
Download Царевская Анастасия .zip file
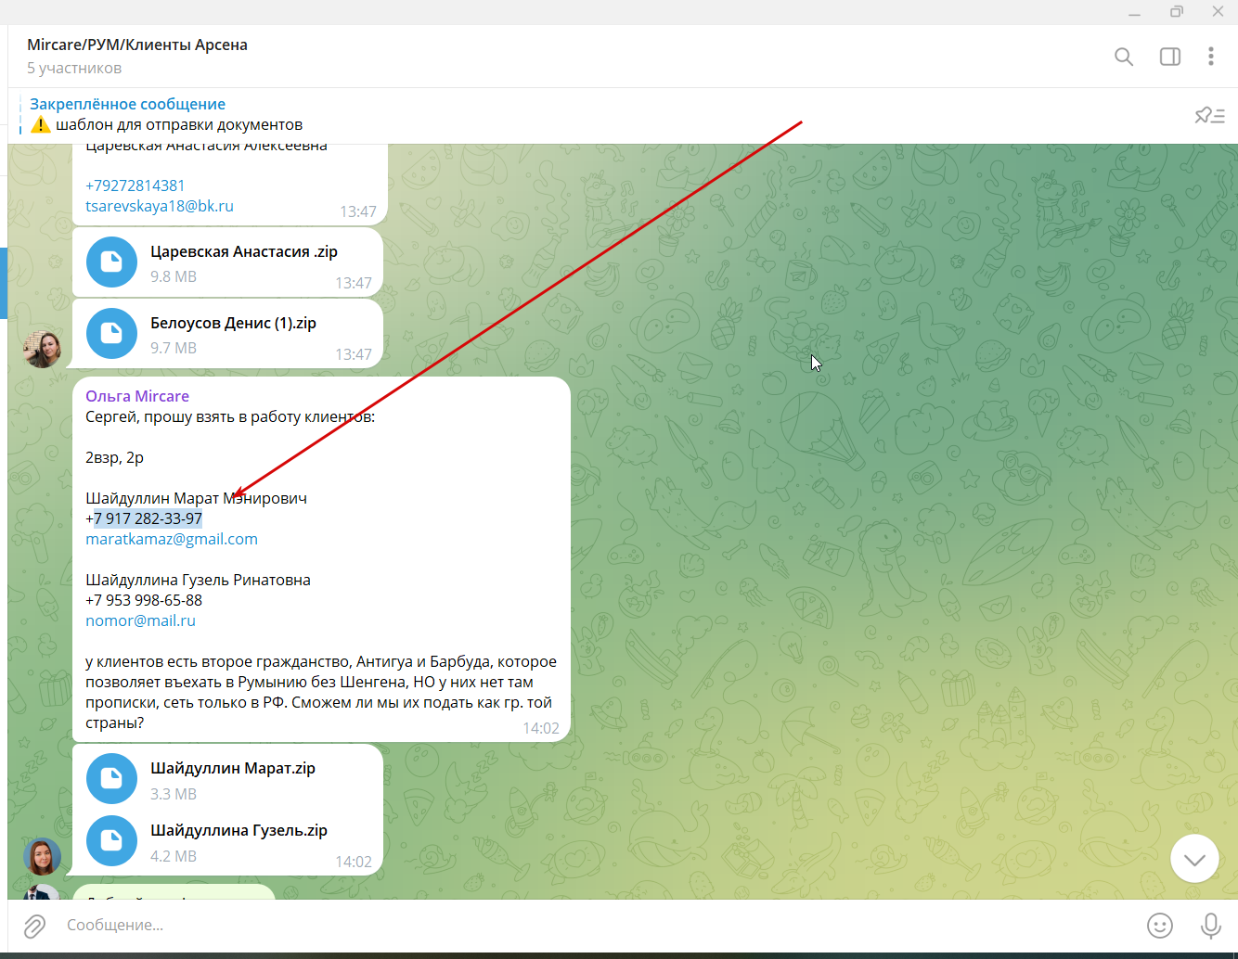(x=111, y=262)
